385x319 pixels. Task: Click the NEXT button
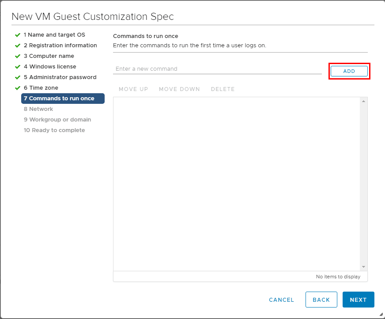click(x=358, y=300)
